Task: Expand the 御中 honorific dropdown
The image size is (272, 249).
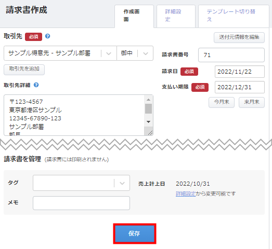Action: pyautogui.click(x=135, y=53)
